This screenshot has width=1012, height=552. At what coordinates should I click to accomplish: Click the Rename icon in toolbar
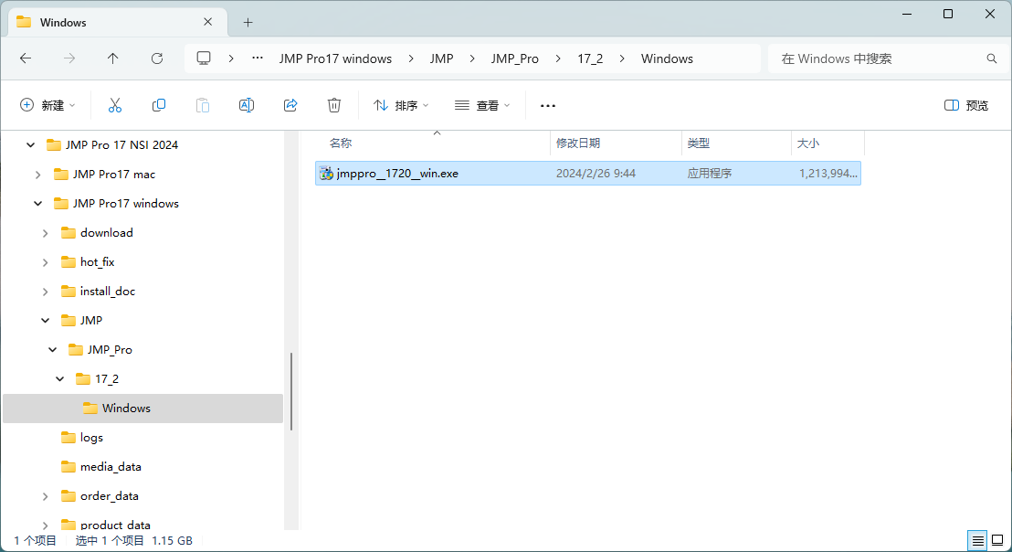point(247,105)
